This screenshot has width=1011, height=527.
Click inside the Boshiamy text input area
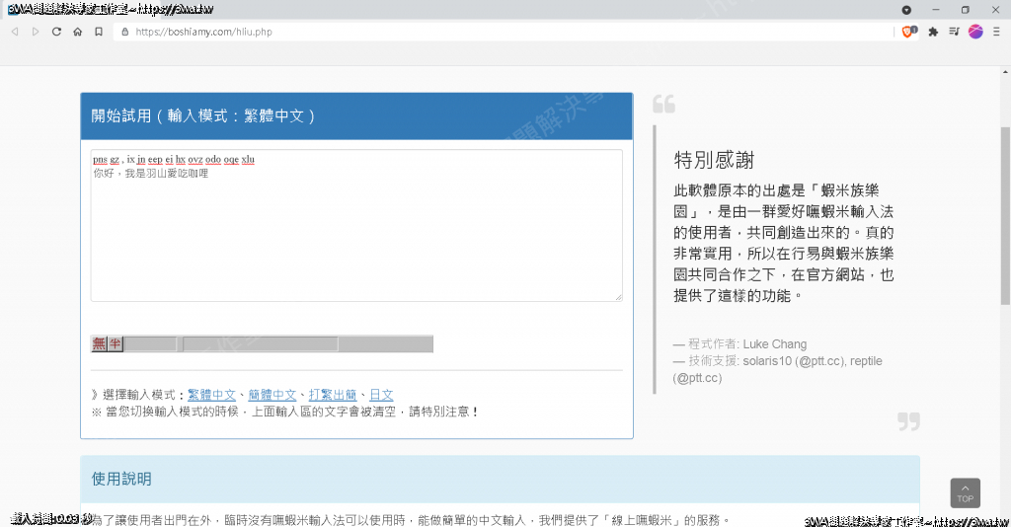pos(355,237)
